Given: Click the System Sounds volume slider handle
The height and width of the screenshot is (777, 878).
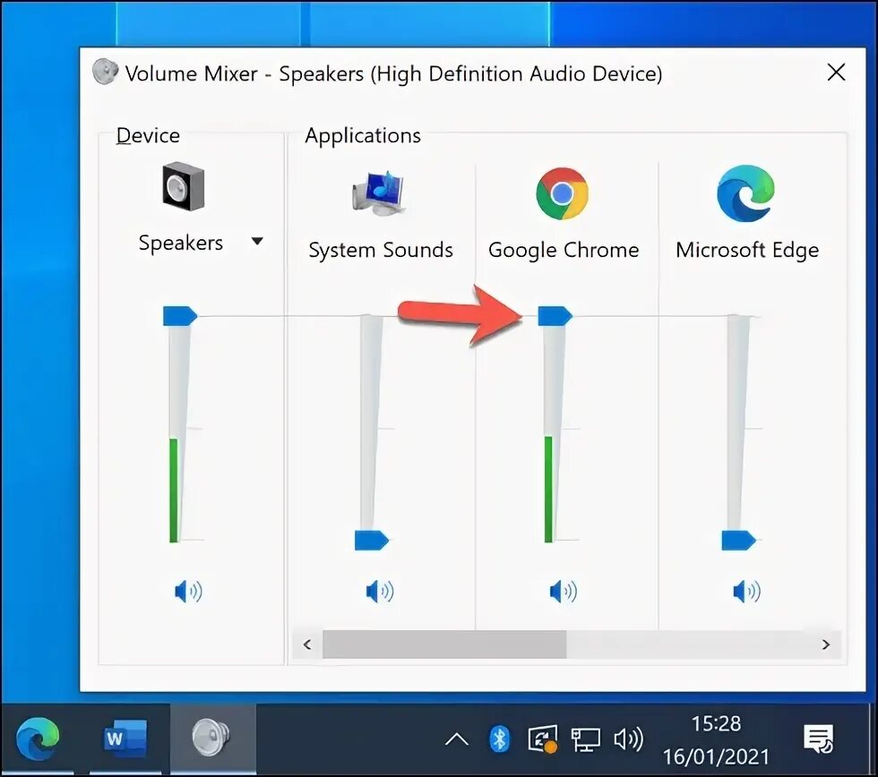Looking at the screenshot, I should tap(372, 541).
